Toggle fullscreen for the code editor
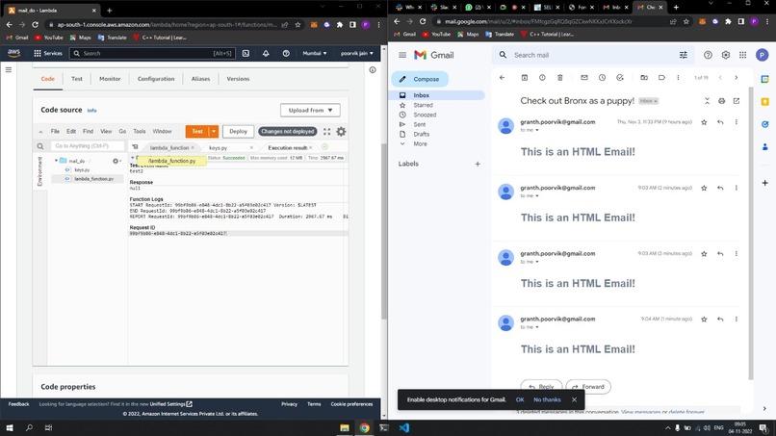776x436 pixels. click(x=326, y=132)
